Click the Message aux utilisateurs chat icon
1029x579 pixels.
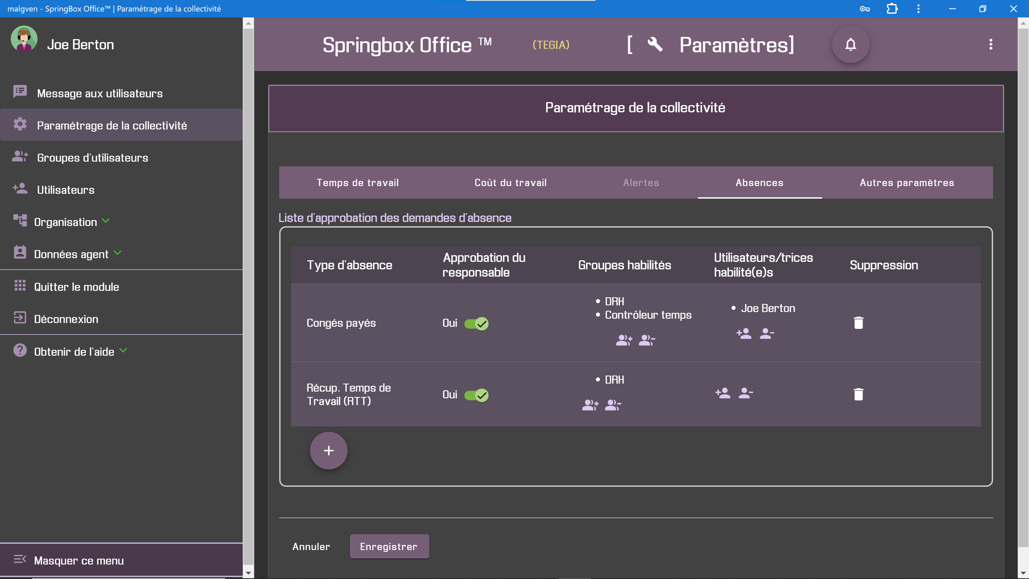tap(20, 91)
